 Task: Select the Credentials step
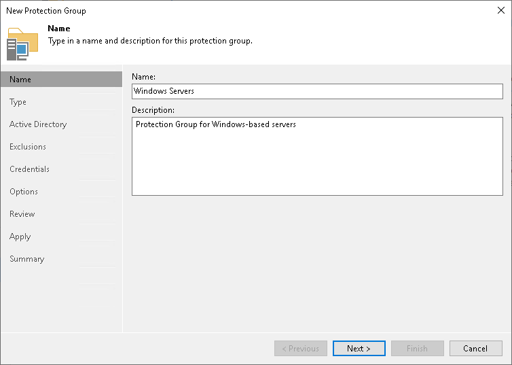click(29, 169)
